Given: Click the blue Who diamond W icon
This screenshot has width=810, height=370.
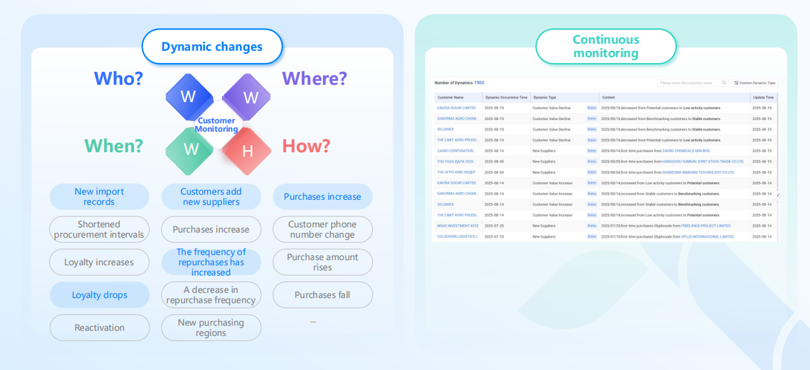Looking at the screenshot, I should tap(189, 96).
